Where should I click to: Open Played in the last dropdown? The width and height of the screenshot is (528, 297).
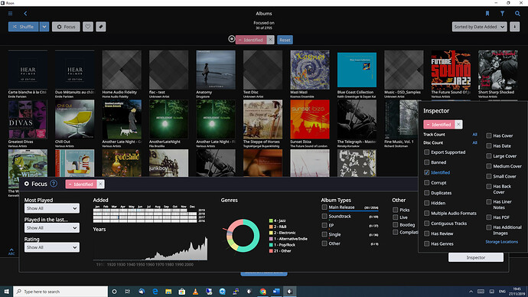(52, 228)
